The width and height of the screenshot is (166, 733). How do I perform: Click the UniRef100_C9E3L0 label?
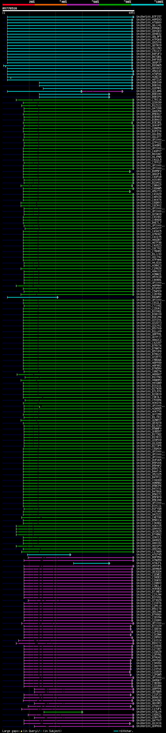[149, 397]
